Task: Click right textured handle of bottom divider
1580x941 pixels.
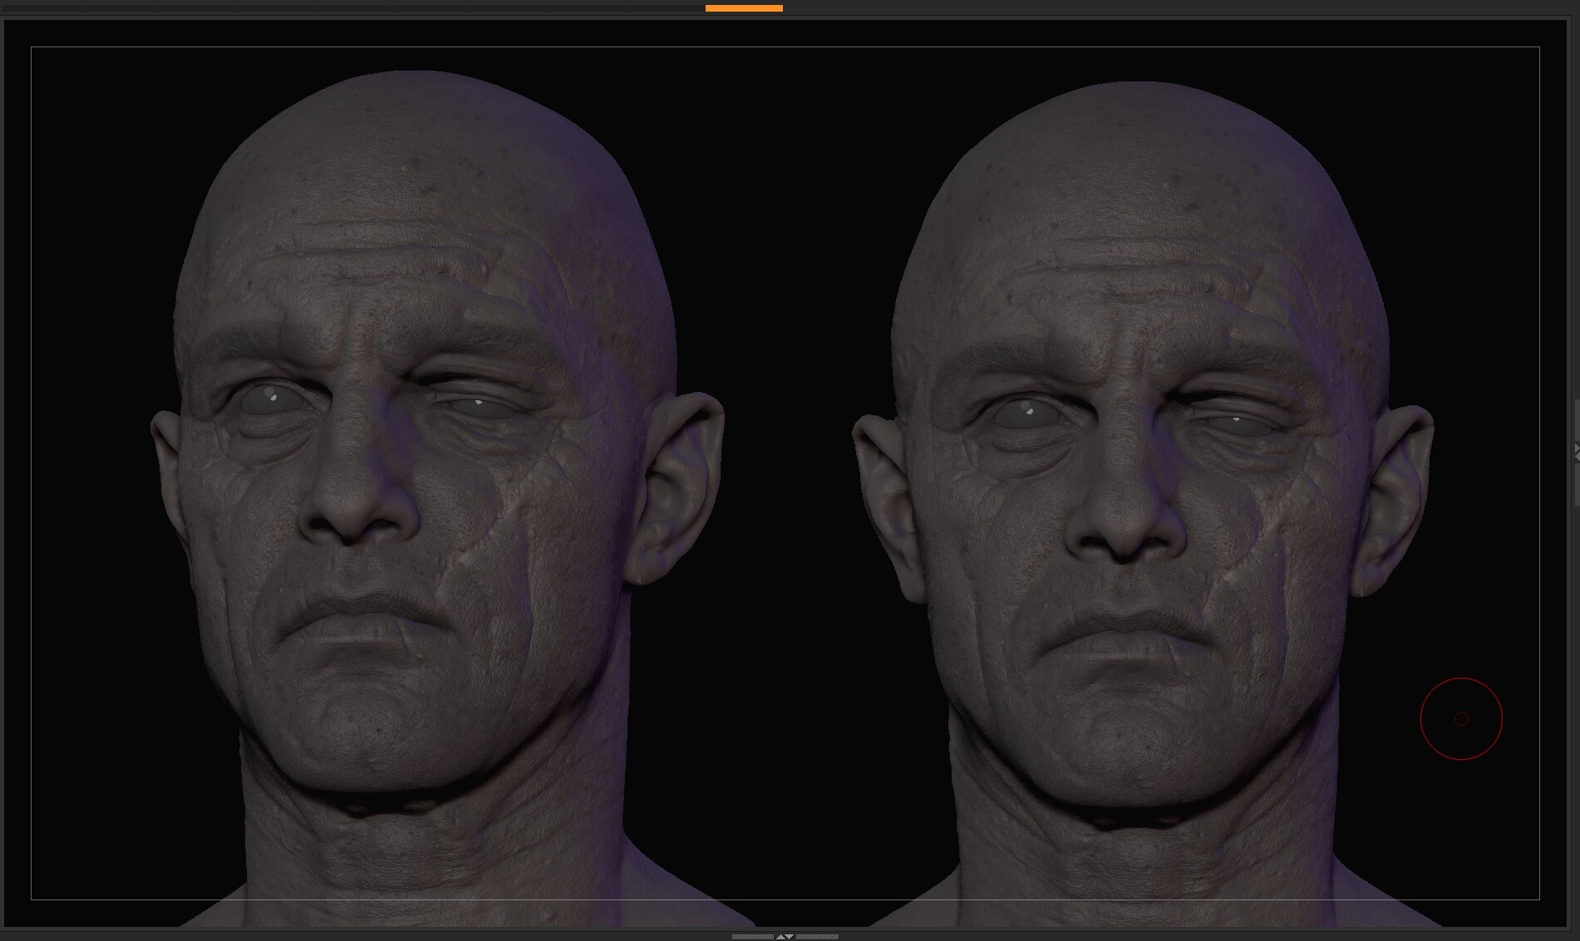Action: (817, 937)
